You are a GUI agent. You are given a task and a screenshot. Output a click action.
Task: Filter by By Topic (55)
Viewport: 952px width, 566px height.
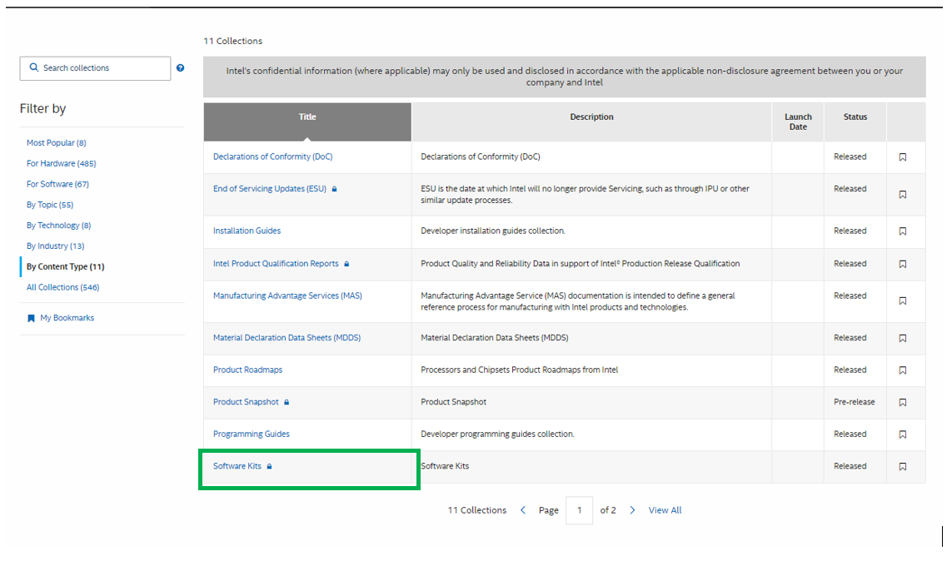pos(50,205)
